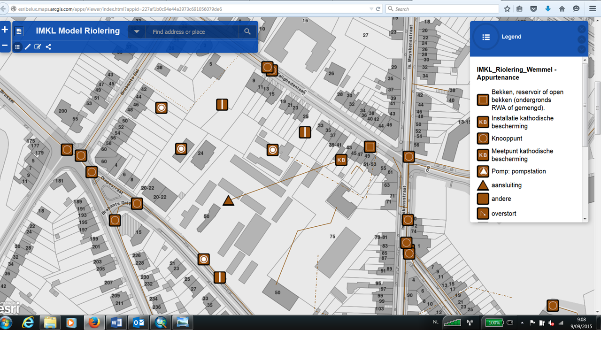Screen dimensions: 601x338
Task: Click the aansluiting triangle legend symbol
Action: [483, 185]
